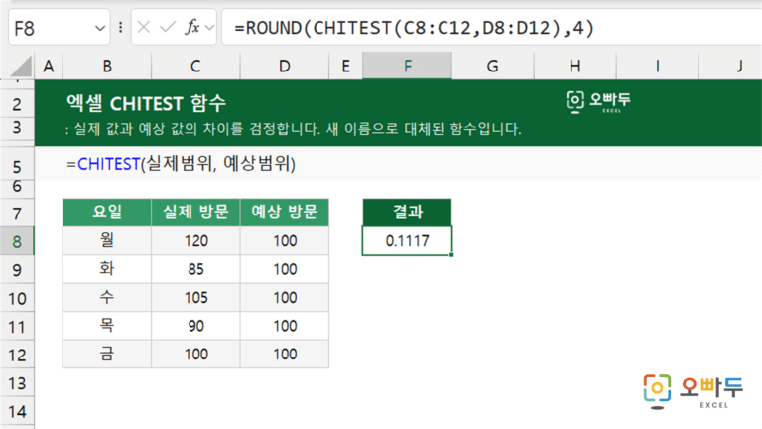
Task: Select row 12 header
Action: pyautogui.click(x=17, y=355)
